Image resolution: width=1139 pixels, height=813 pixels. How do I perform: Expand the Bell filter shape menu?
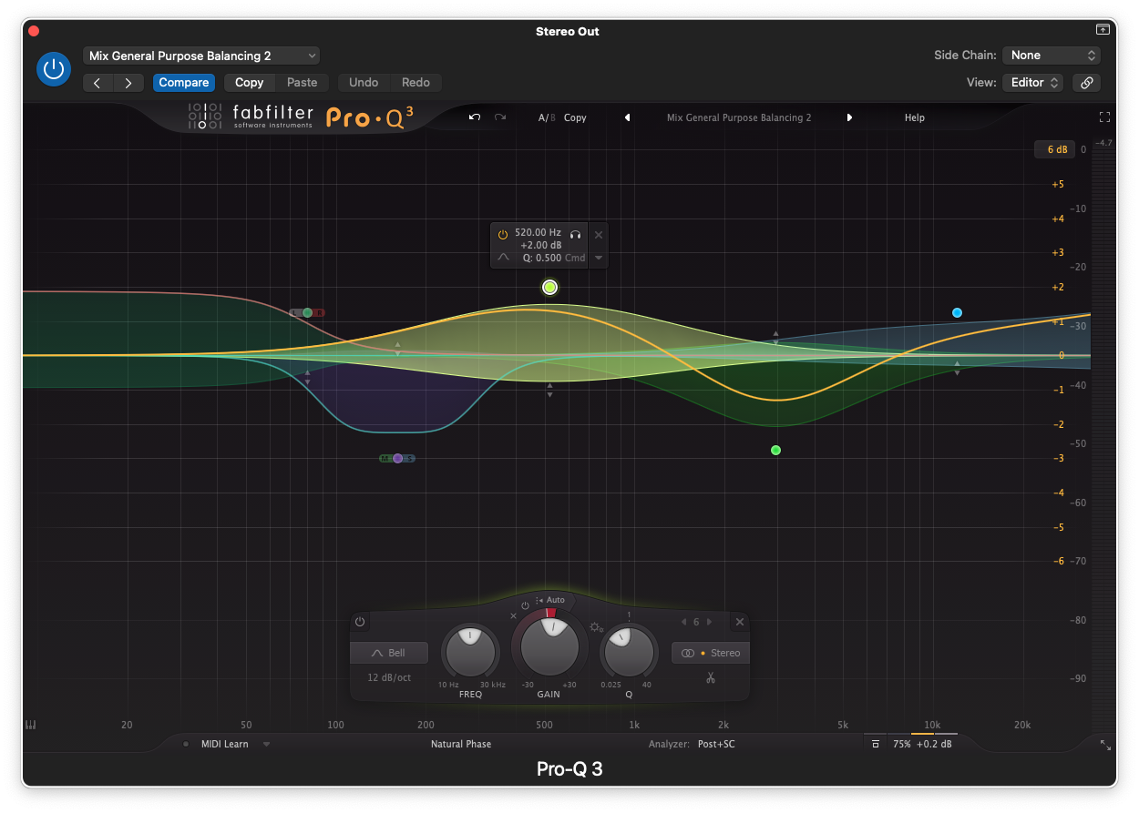click(389, 653)
